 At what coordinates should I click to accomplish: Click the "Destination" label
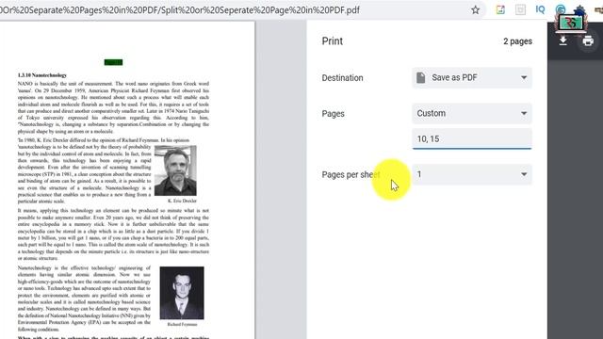click(342, 78)
